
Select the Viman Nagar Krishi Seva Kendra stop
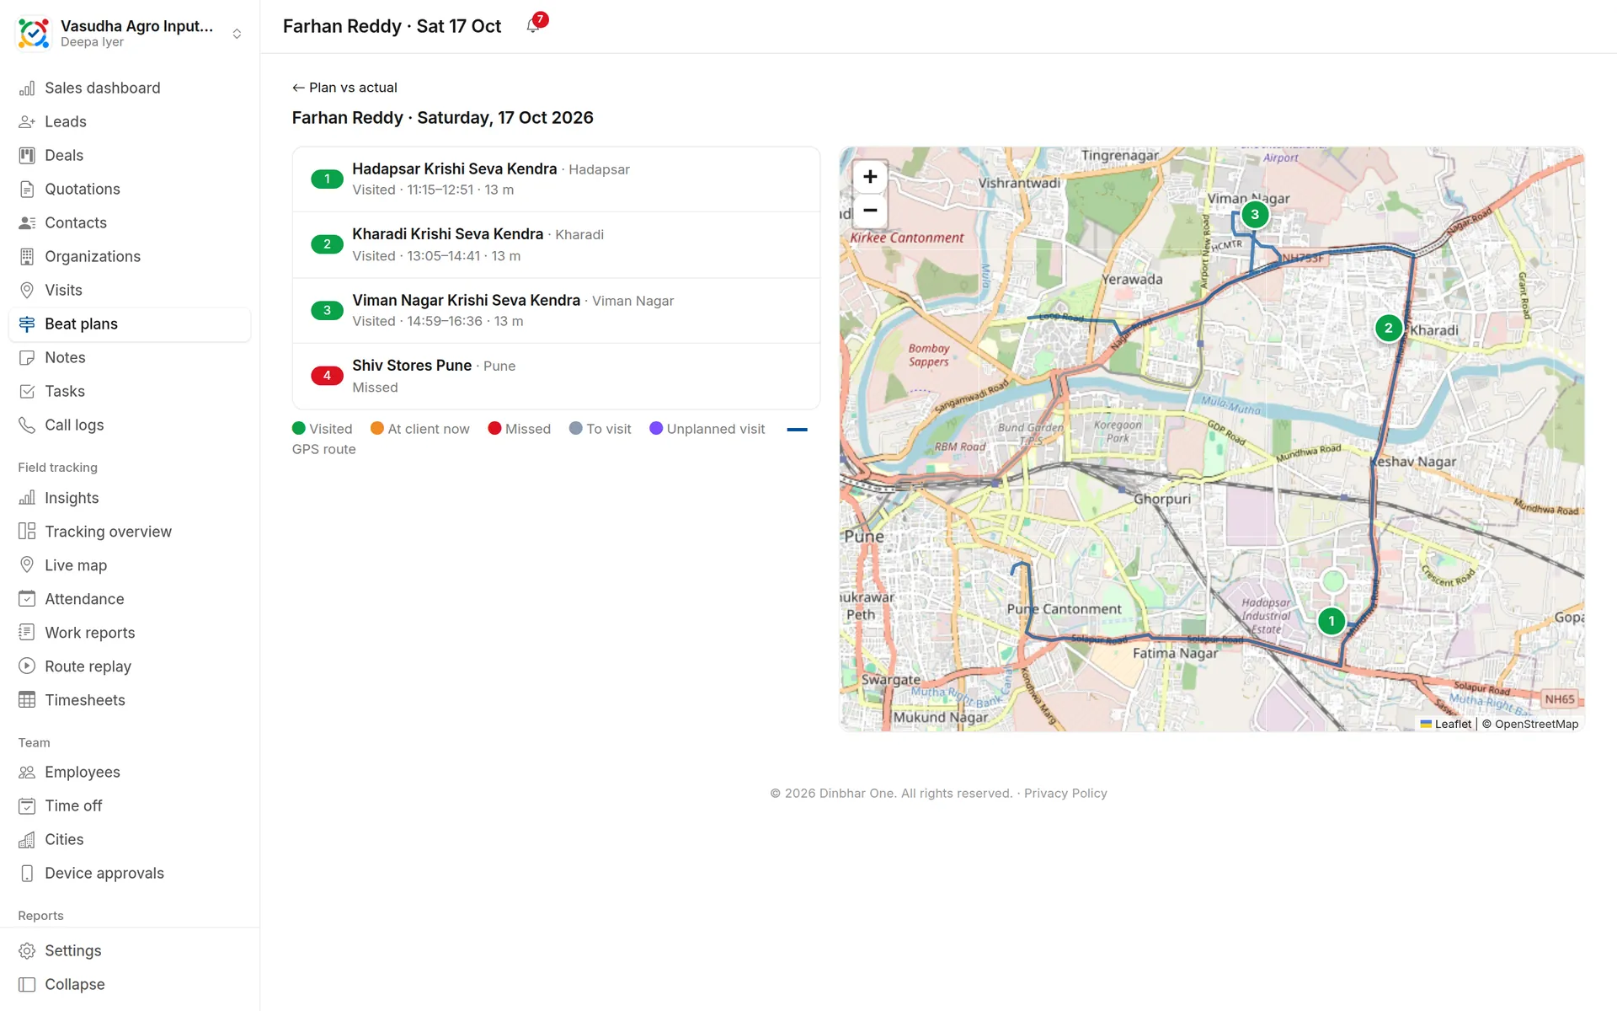pos(556,311)
